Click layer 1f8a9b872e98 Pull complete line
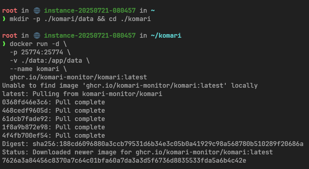Screen dimensions: 309x169 [x=53, y=127]
